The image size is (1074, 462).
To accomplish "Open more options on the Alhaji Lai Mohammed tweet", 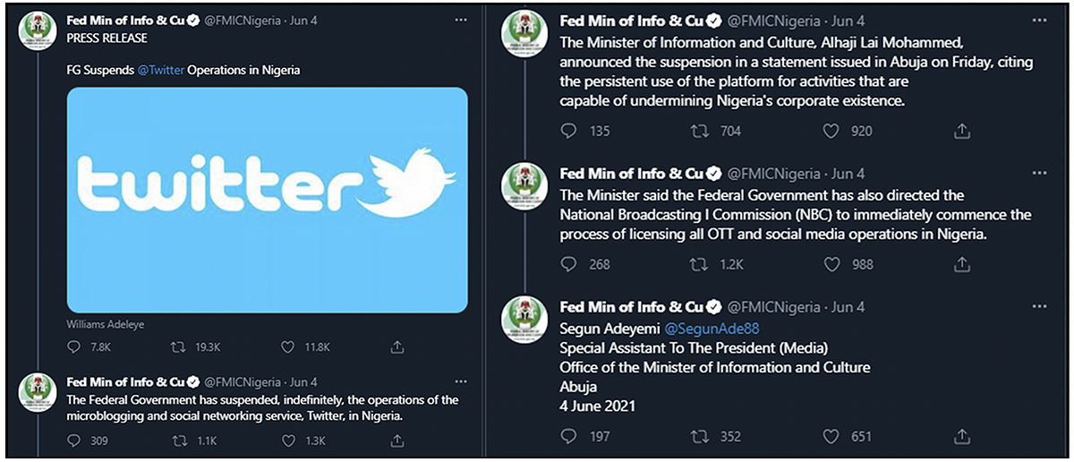I will click(x=1038, y=21).
